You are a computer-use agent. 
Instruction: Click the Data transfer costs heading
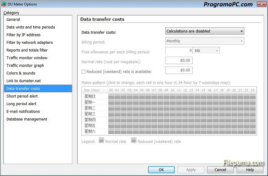pyautogui.click(x=102, y=19)
